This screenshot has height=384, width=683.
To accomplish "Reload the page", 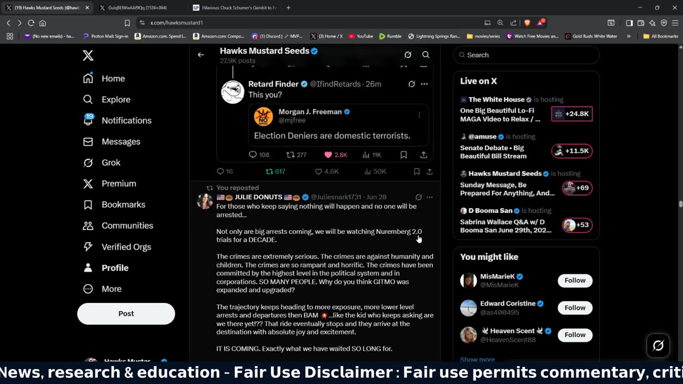I will [x=31, y=23].
